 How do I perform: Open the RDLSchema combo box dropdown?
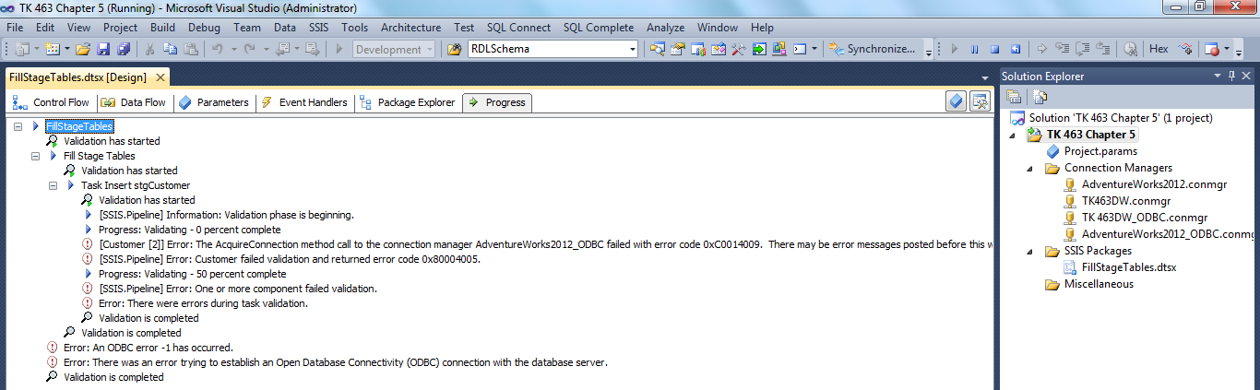[632, 49]
